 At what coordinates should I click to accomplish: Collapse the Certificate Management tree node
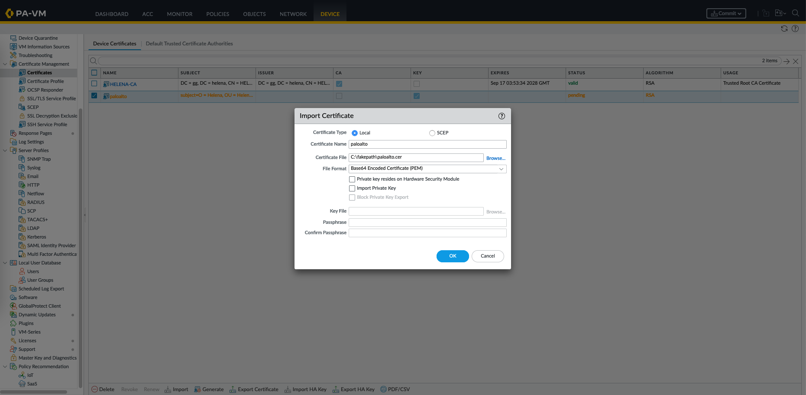[x=5, y=64]
